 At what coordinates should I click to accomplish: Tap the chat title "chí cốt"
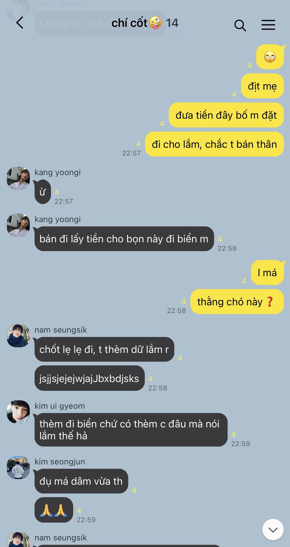click(129, 23)
